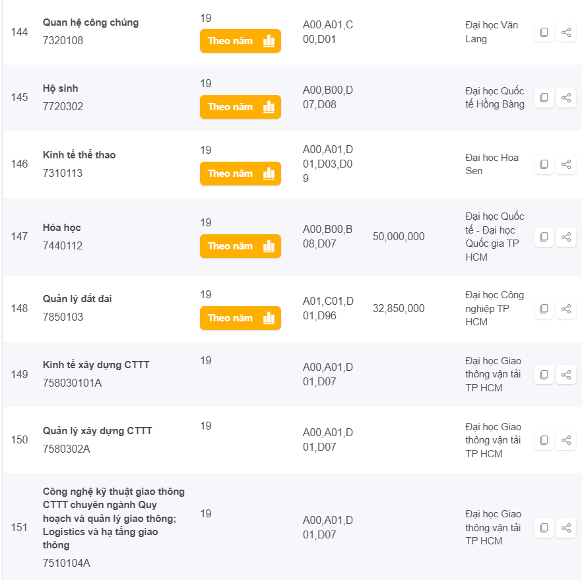Select the Đại học Văn Lang school name
The height and width of the screenshot is (580, 582).
click(x=492, y=32)
